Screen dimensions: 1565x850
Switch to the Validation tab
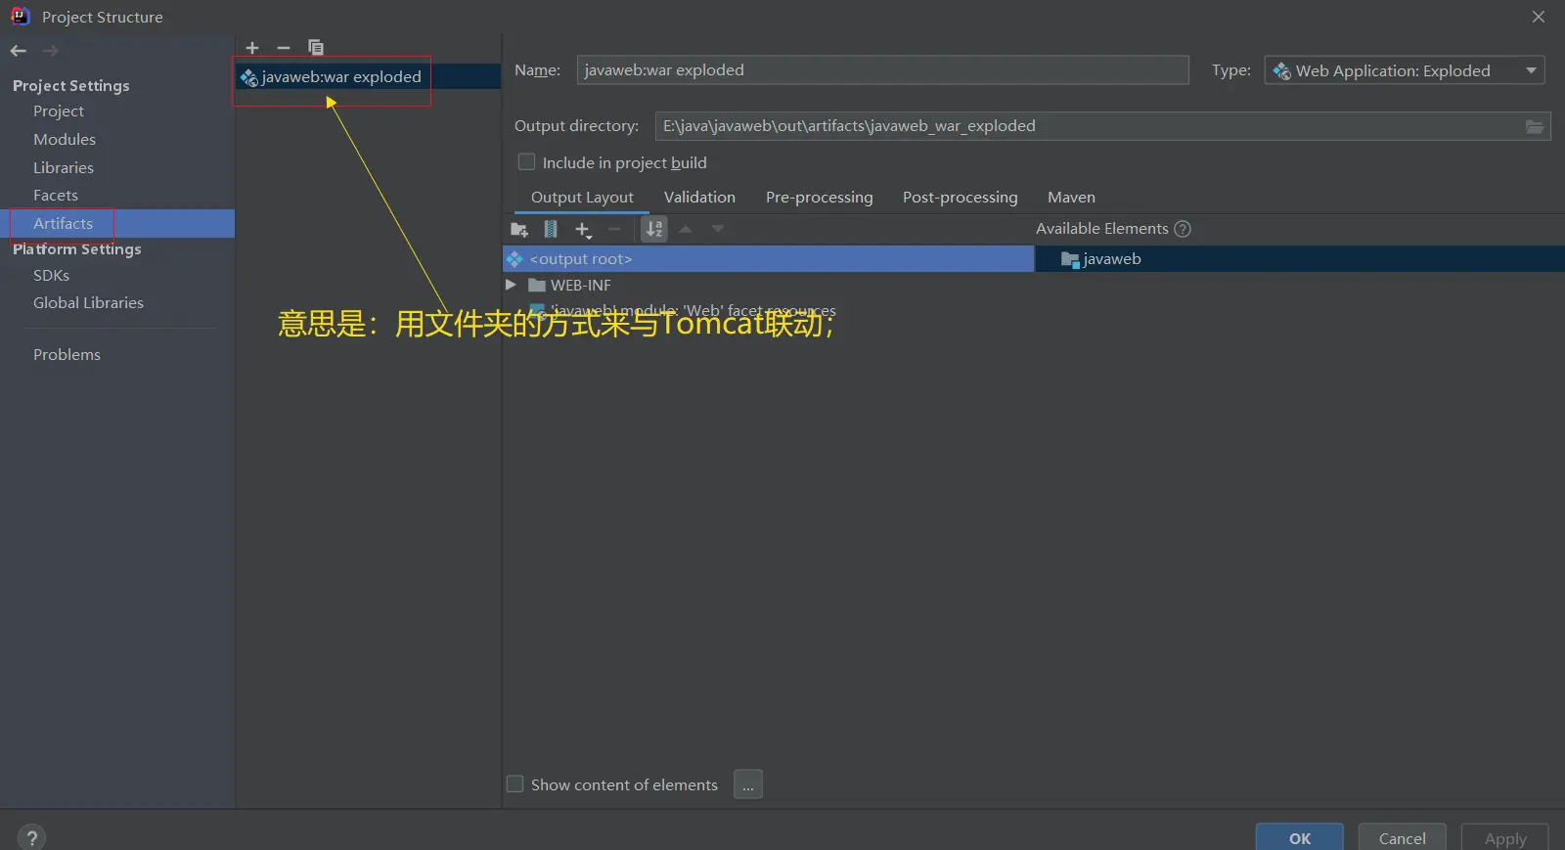699,198
